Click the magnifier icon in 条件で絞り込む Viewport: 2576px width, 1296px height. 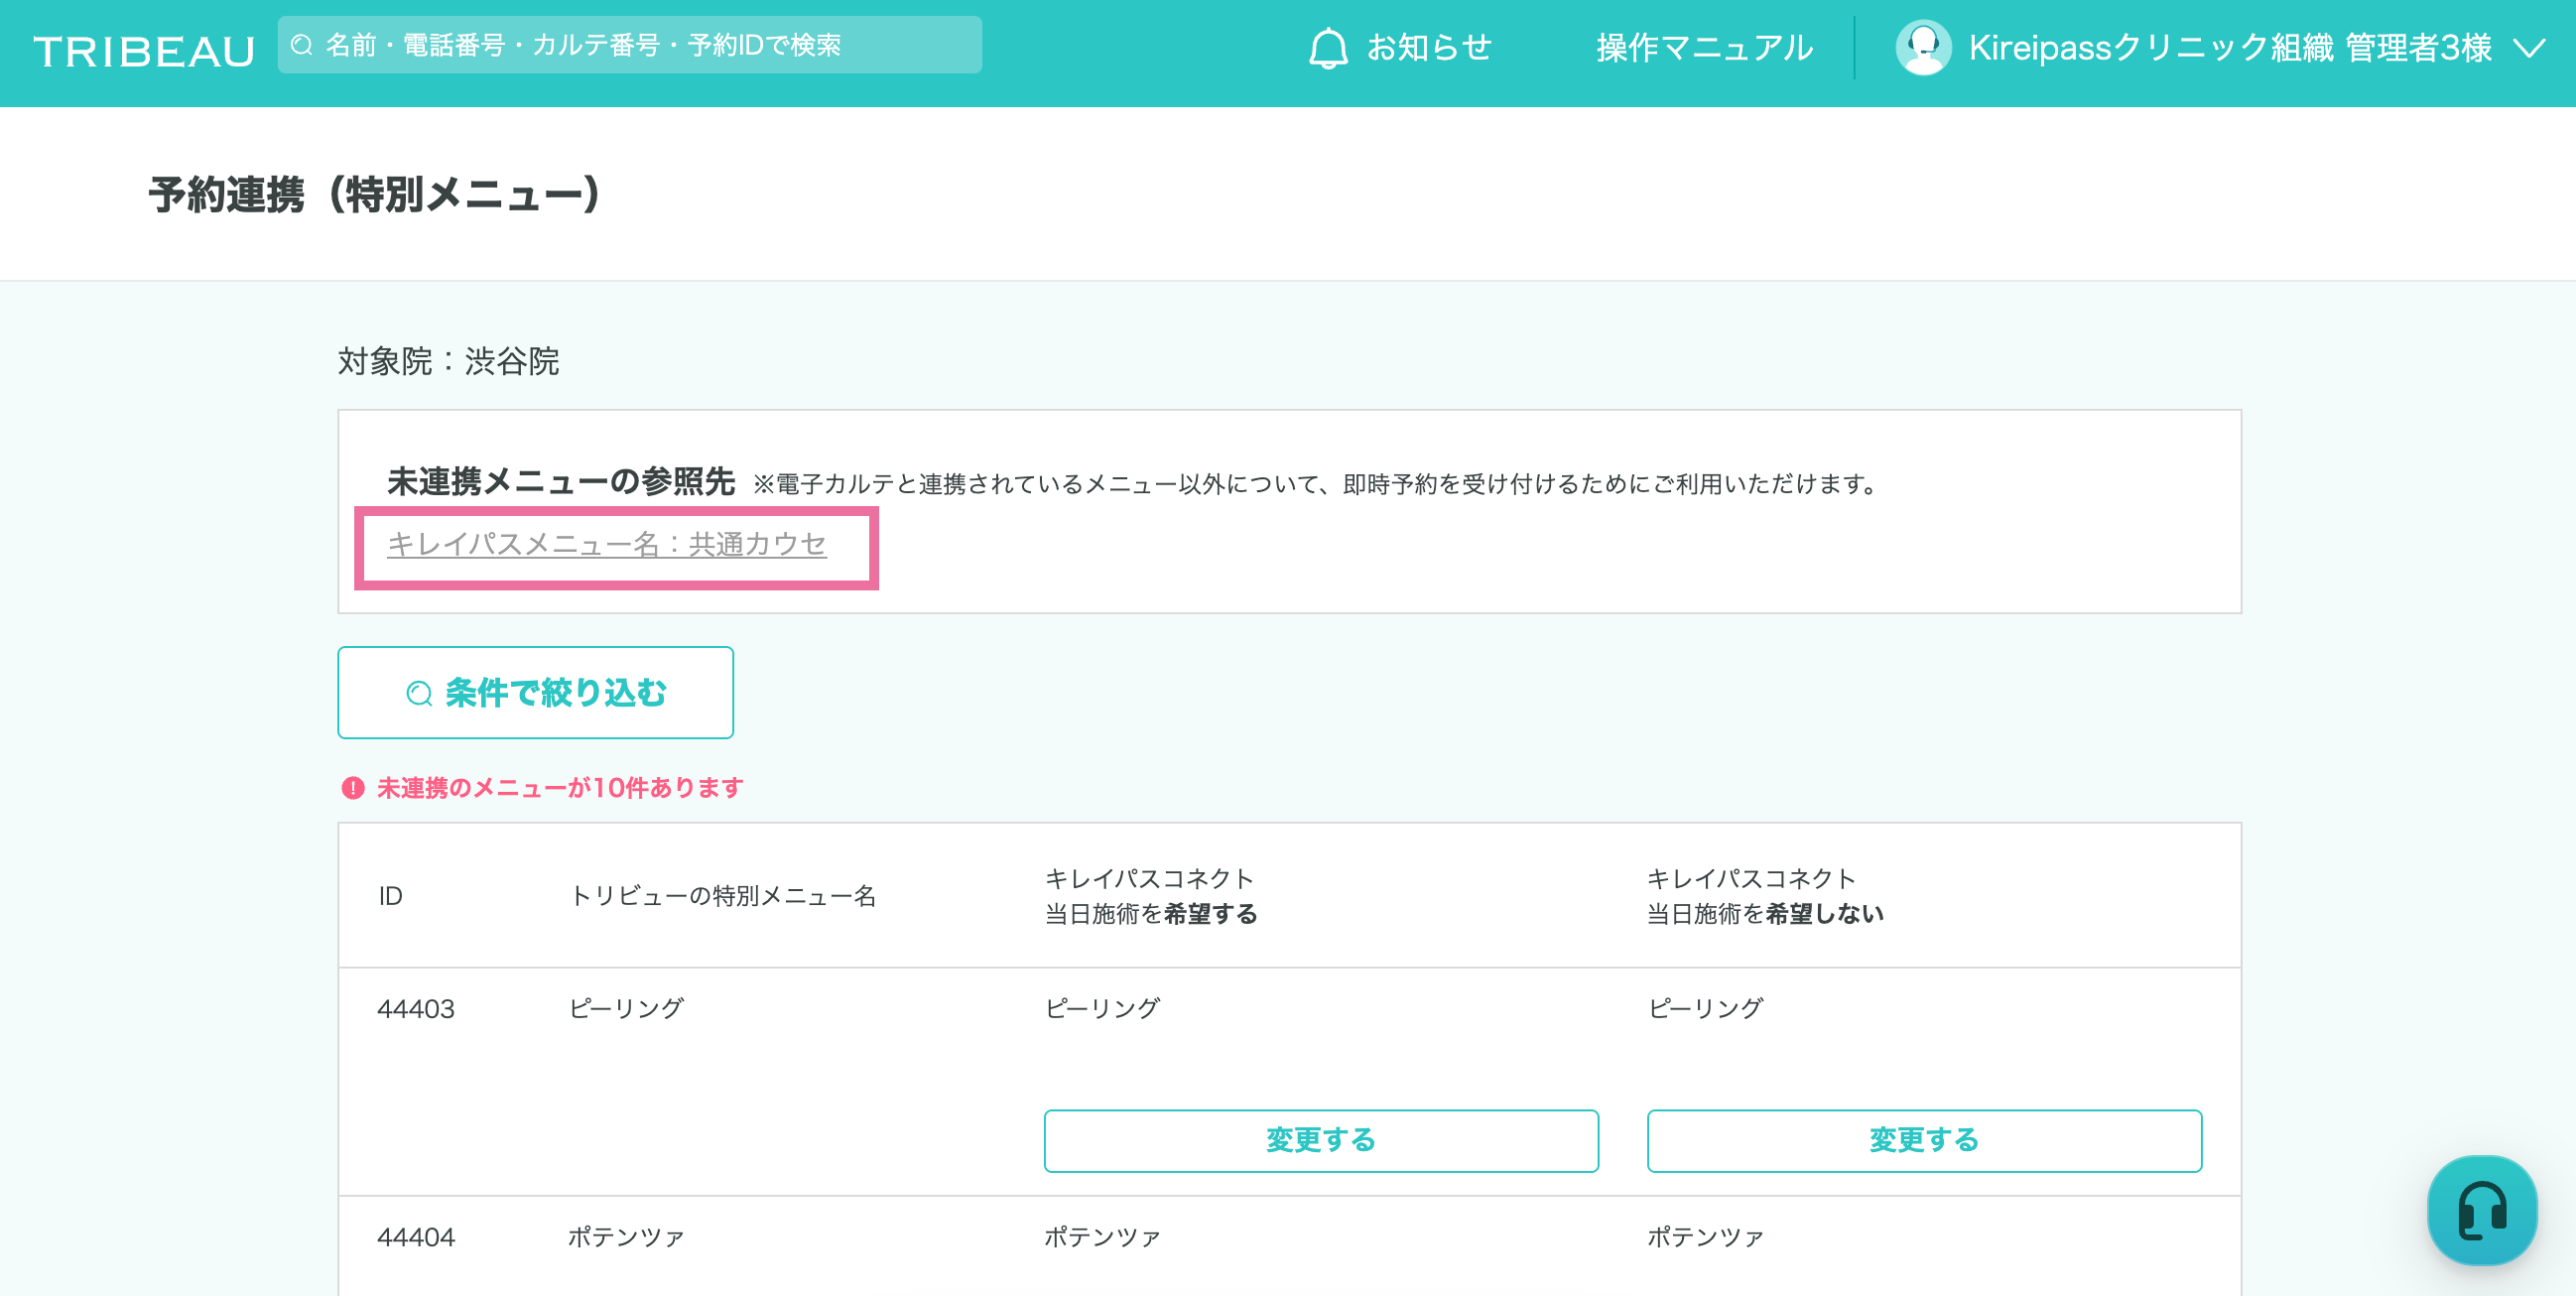click(419, 693)
